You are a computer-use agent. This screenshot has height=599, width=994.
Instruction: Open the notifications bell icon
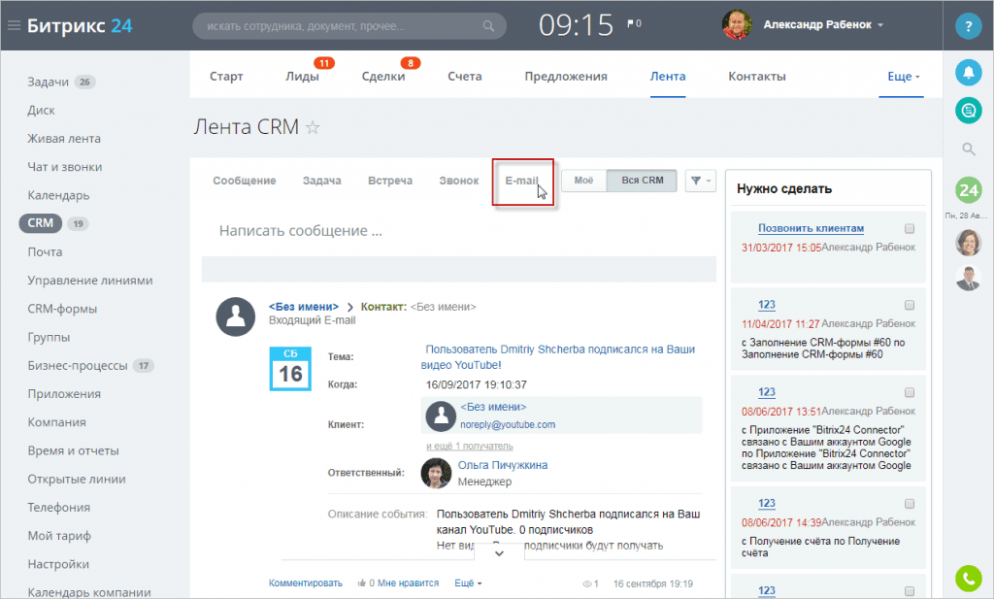pyautogui.click(x=968, y=72)
